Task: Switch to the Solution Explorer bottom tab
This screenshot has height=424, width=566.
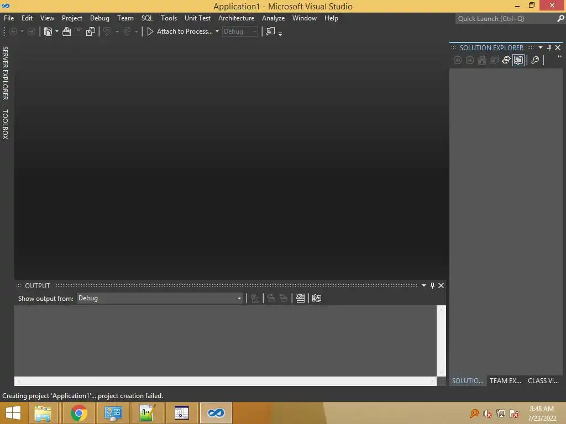Action: pos(468,381)
